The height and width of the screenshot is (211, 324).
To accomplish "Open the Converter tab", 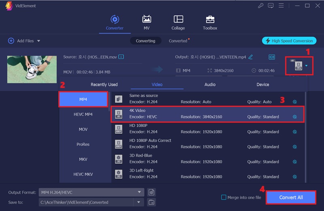I will (115, 23).
